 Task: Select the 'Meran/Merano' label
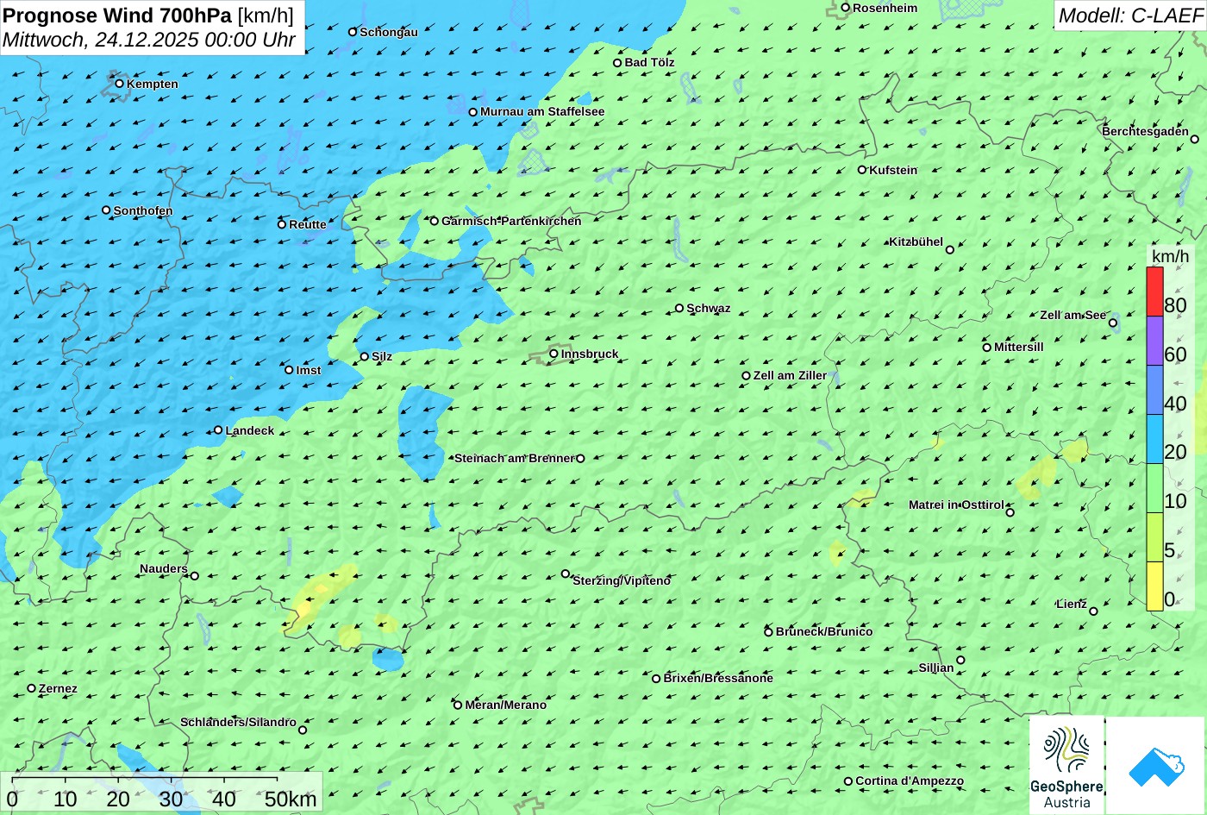[506, 705]
